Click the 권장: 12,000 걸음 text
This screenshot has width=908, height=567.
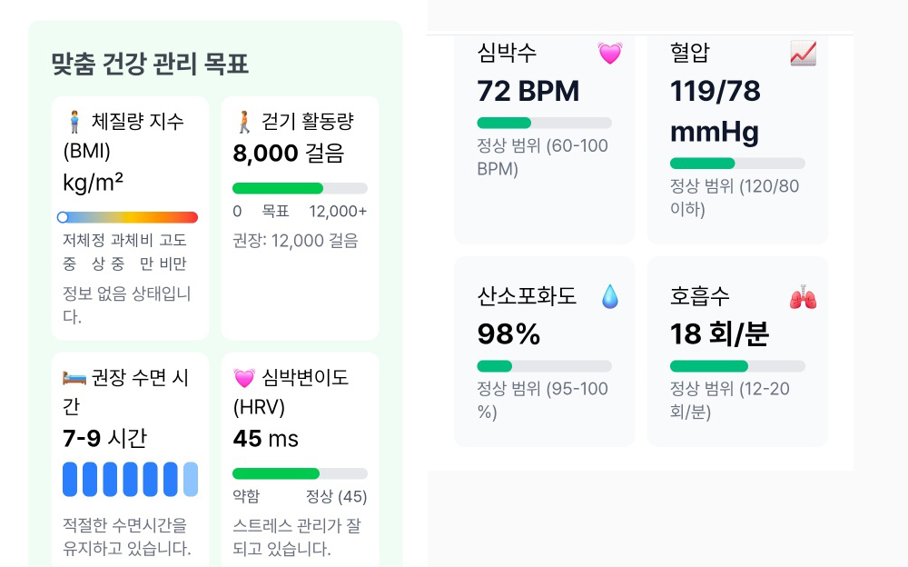click(x=295, y=241)
